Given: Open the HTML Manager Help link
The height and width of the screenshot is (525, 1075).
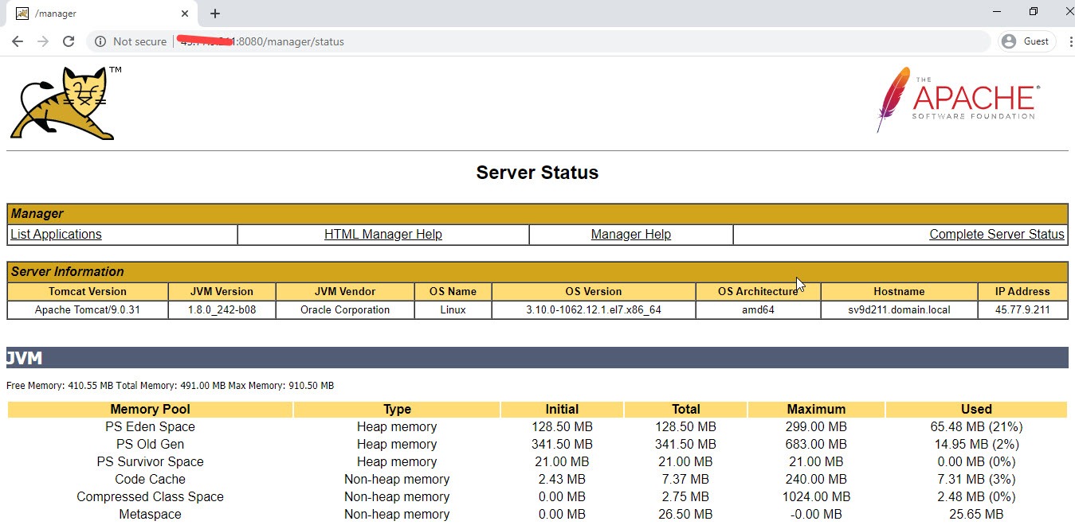Looking at the screenshot, I should pos(383,235).
